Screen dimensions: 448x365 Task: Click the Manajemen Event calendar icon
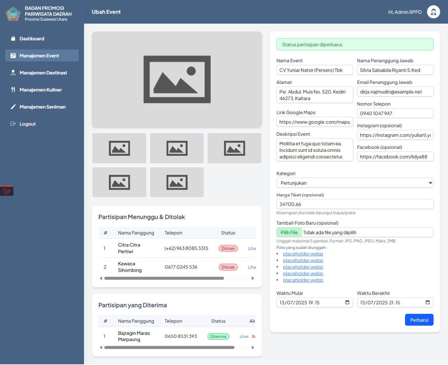(x=13, y=55)
